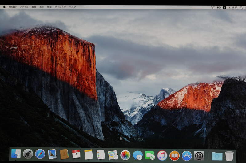Open iBooks orange book icon in Dock
The height and width of the screenshot is (163, 246).
(x=174, y=156)
